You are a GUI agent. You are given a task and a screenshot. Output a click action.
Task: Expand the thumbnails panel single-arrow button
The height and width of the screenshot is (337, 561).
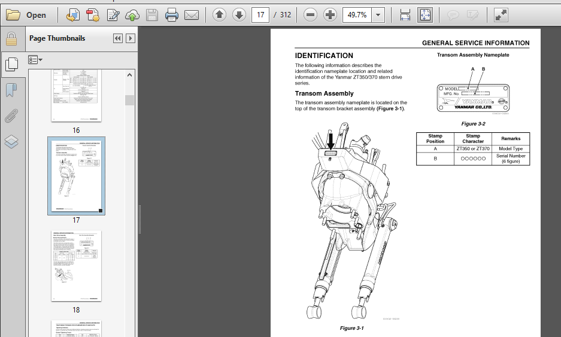[131, 38]
